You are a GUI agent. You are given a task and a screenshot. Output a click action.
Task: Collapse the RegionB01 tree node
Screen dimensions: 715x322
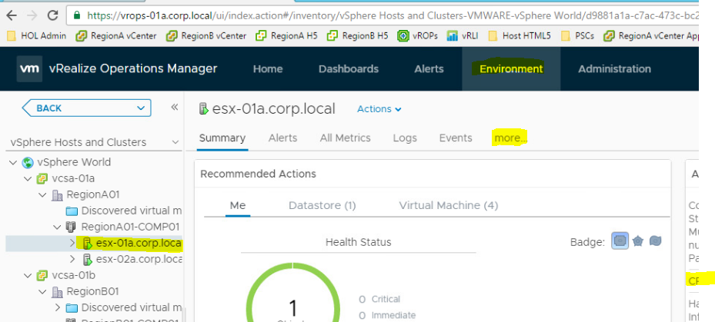[x=43, y=291]
